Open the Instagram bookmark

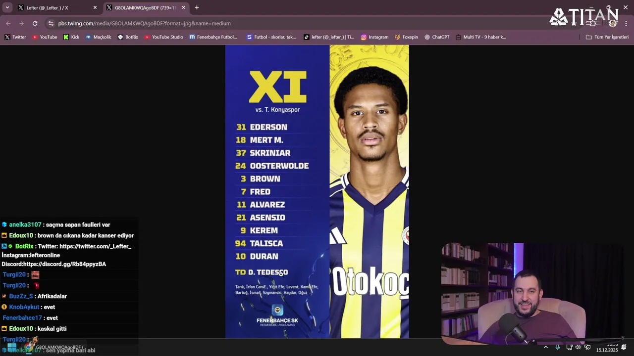pos(374,37)
